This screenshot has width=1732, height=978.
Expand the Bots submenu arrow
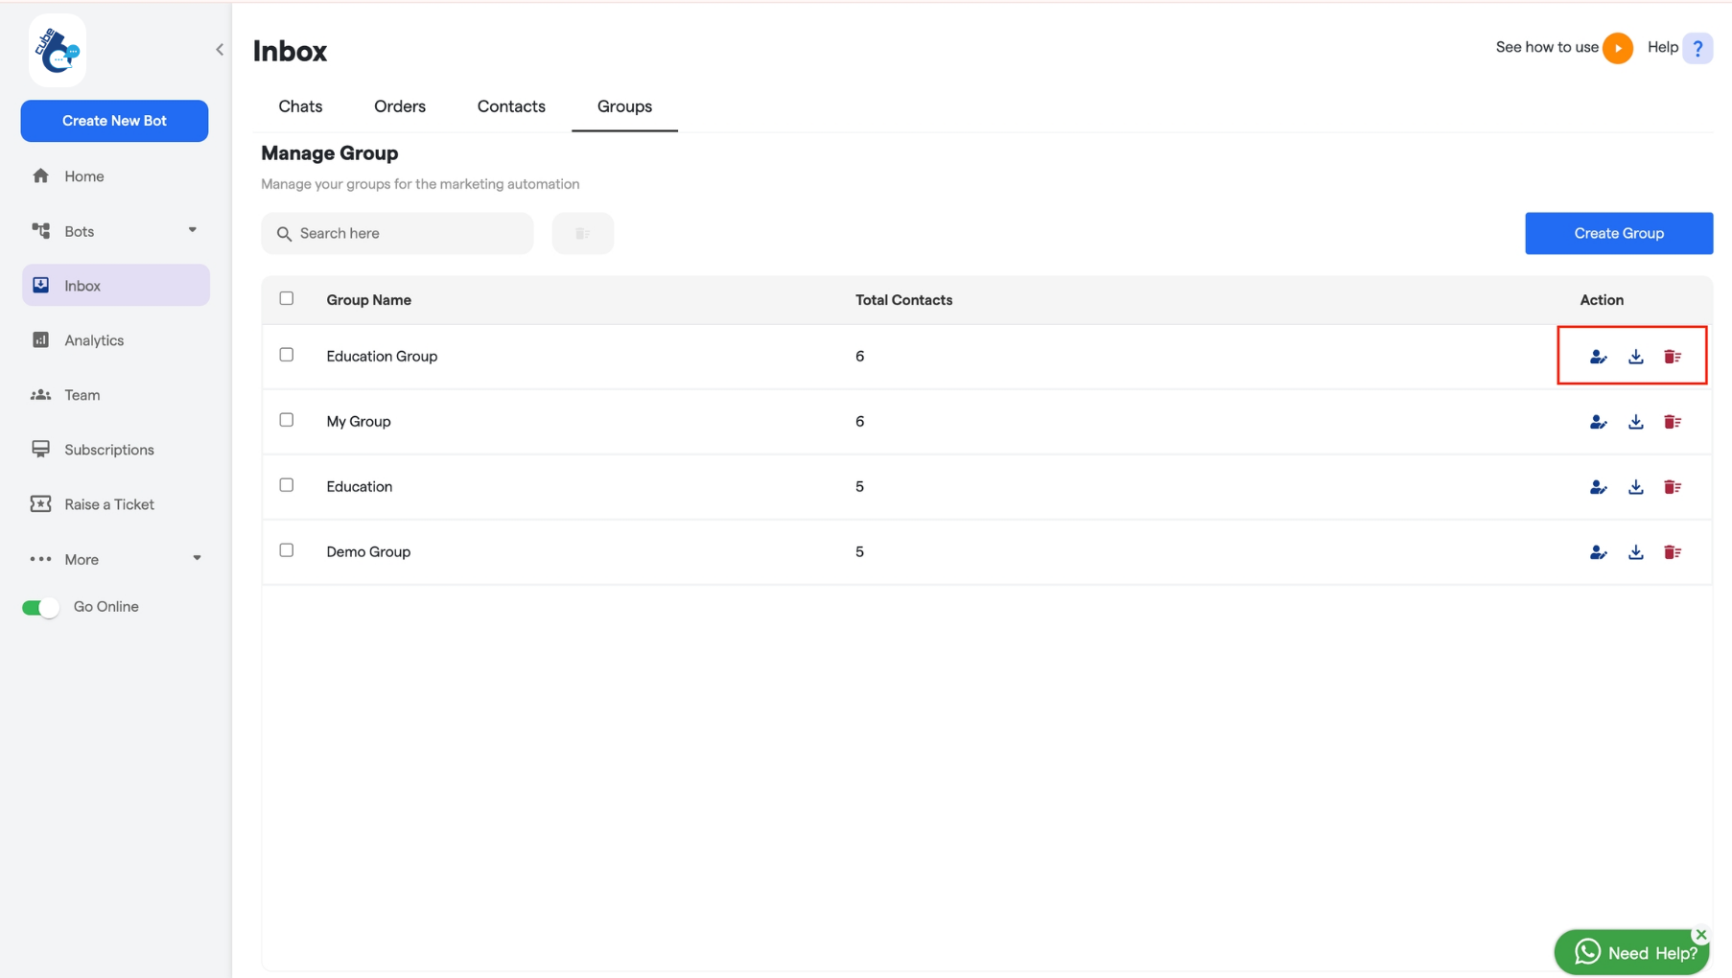click(x=192, y=230)
